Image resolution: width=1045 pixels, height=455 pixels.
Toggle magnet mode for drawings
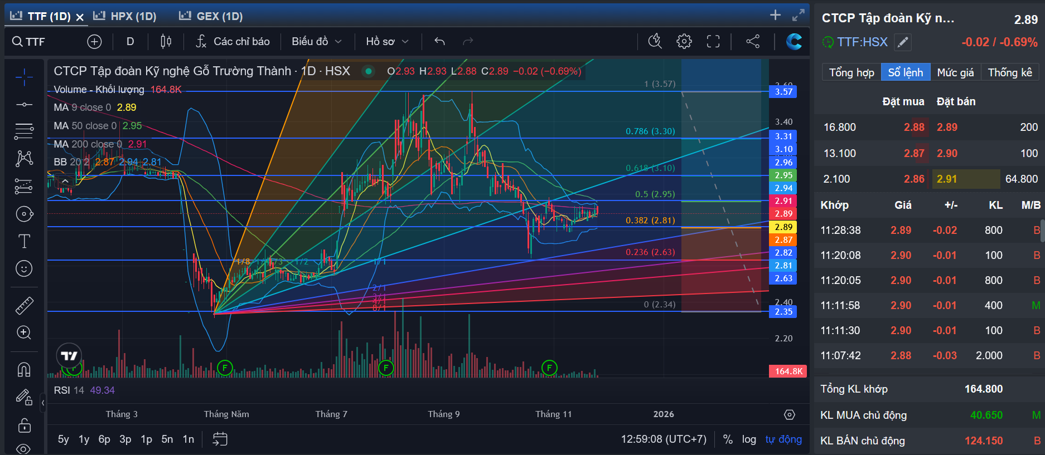tap(24, 369)
